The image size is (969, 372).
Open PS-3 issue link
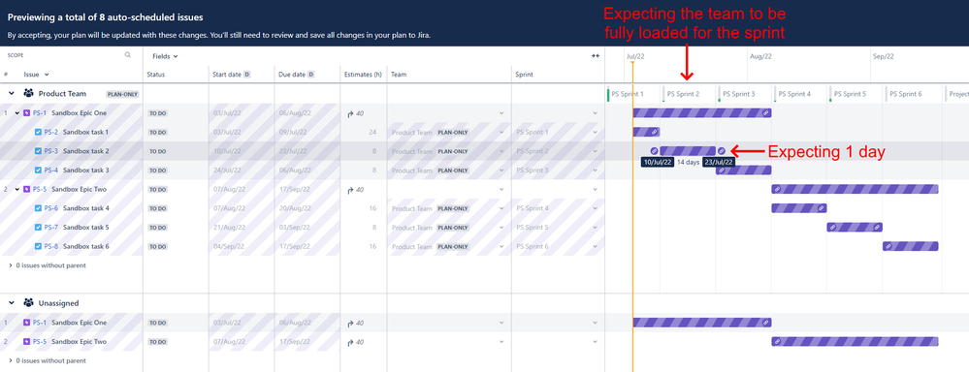point(50,151)
